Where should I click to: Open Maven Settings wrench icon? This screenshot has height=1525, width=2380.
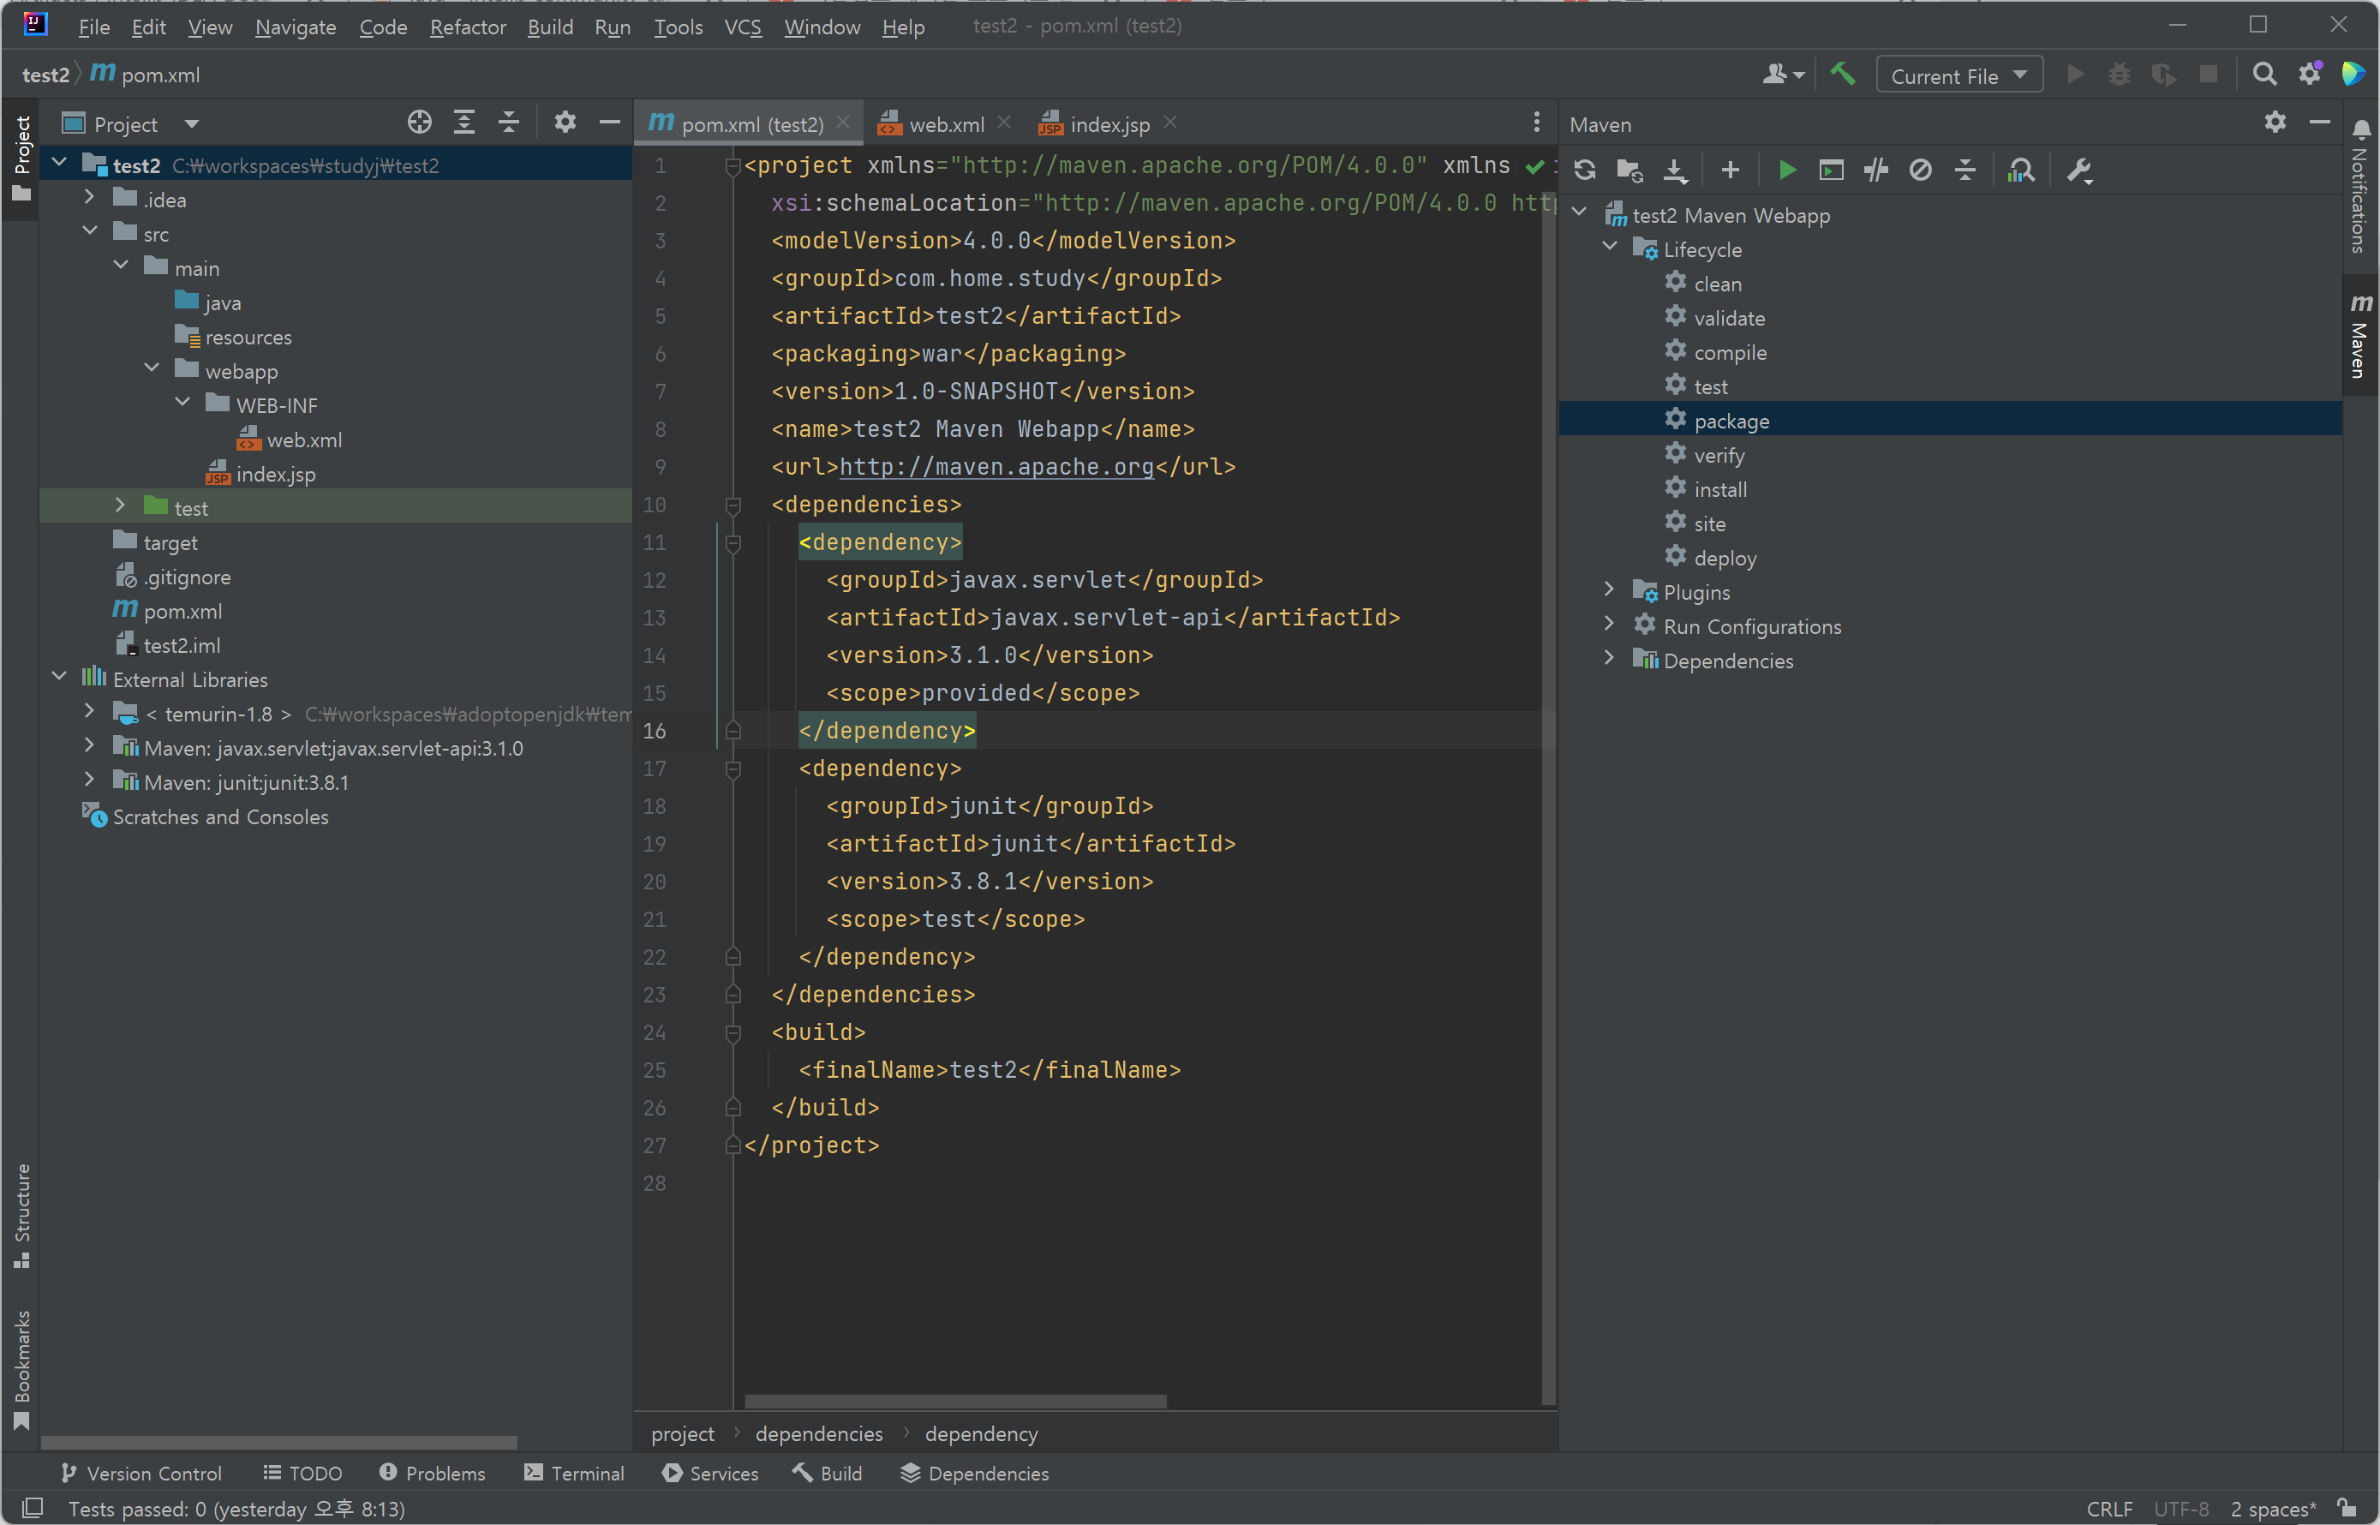pos(2079,170)
